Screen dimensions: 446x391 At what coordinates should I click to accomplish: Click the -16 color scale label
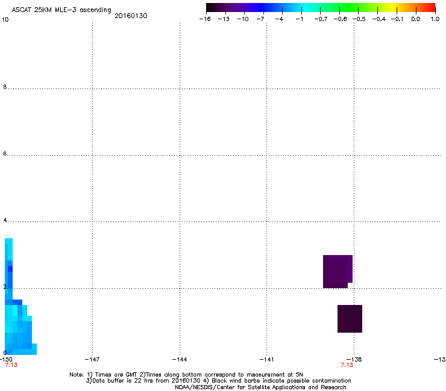(x=205, y=19)
